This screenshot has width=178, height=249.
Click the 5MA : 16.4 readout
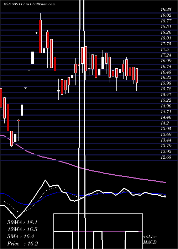pyautogui.click(x=21, y=237)
